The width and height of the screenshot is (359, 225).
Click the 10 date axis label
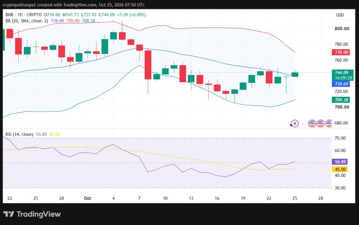tap(165, 198)
